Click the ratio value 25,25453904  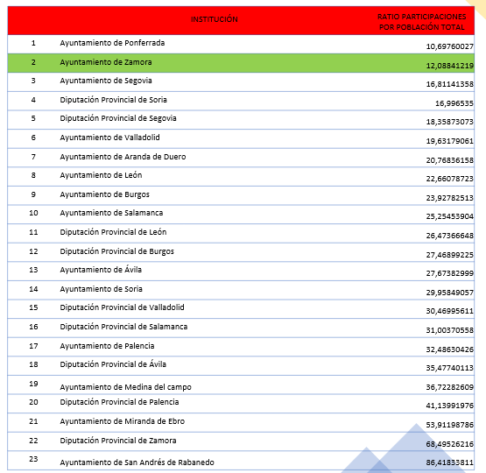click(450, 216)
